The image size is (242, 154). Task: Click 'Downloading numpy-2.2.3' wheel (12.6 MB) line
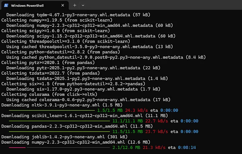[76, 142]
